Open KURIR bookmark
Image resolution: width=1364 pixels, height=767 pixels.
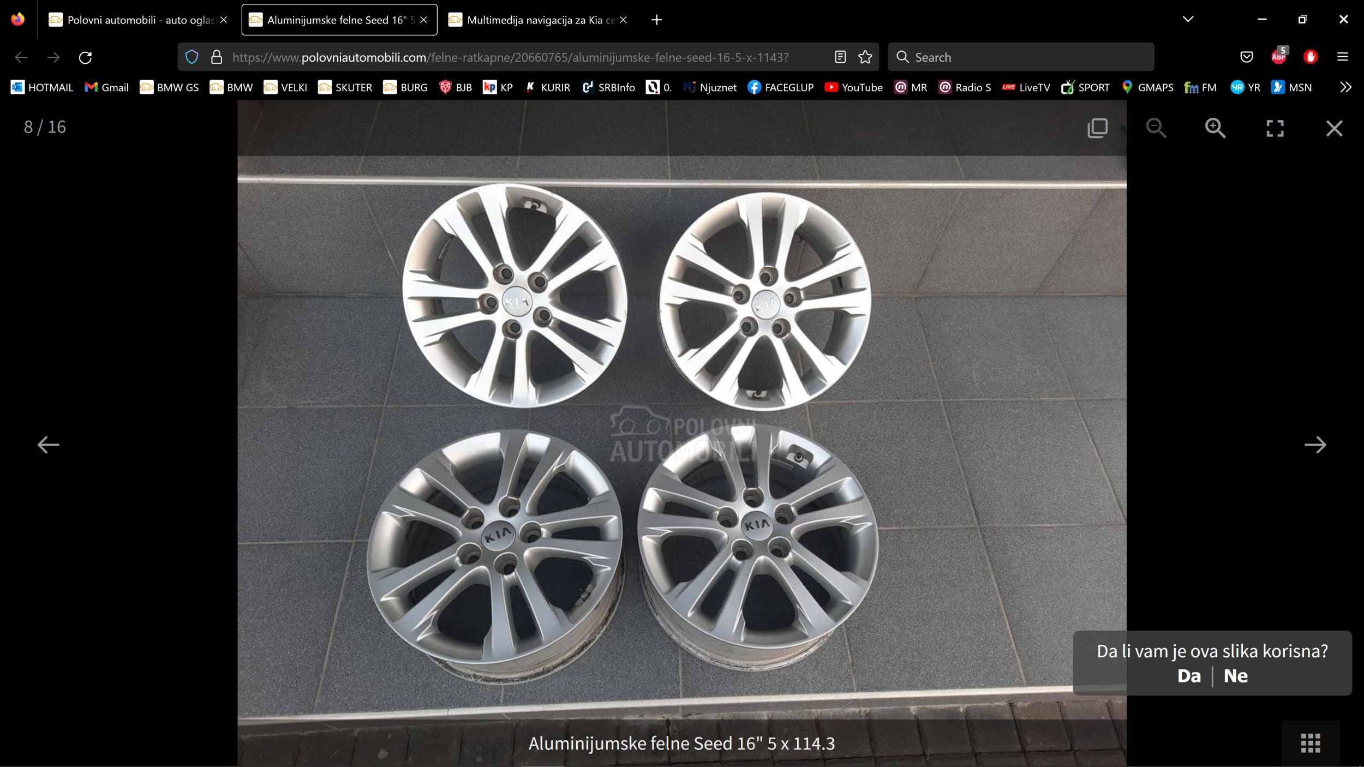[x=547, y=87]
